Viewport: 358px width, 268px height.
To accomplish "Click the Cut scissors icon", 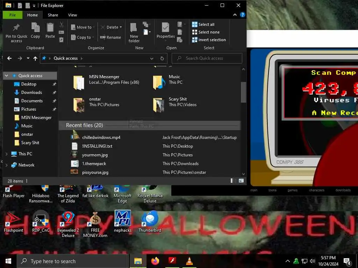I will tap(62, 25).
